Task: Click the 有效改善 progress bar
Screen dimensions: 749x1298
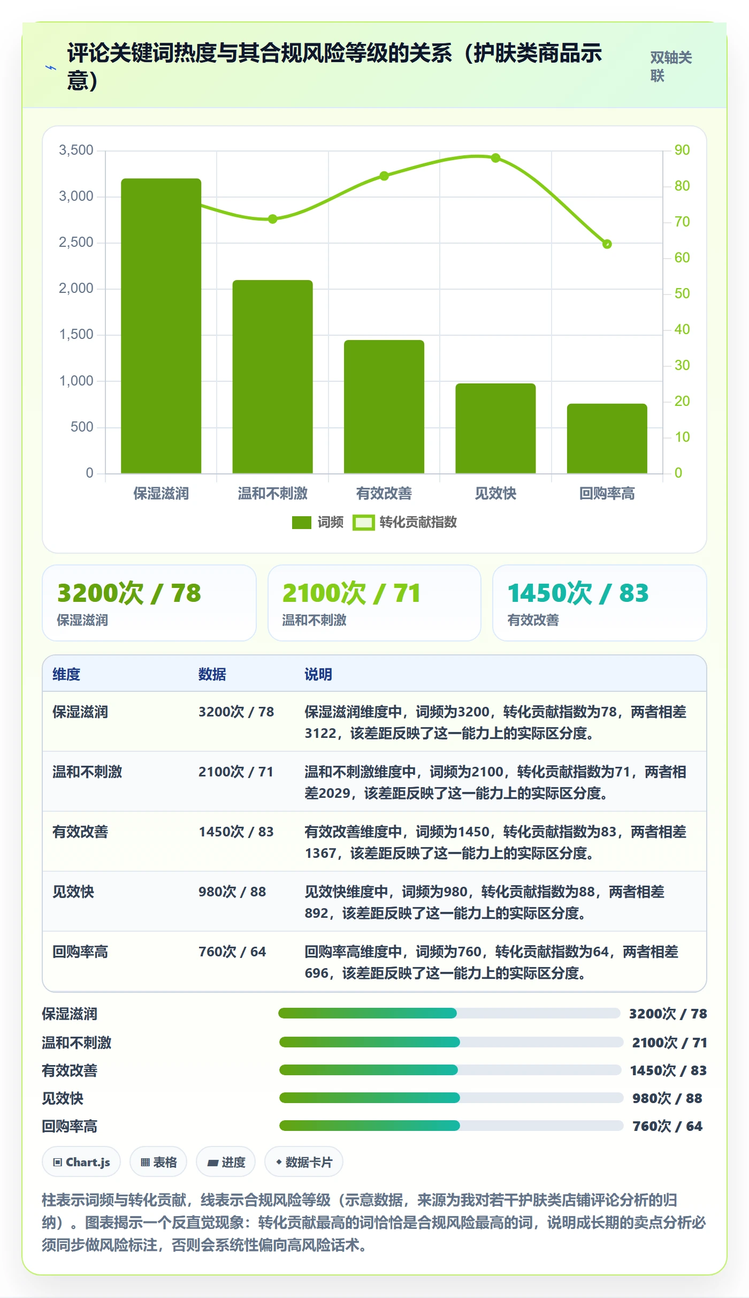Action: coord(450,1070)
